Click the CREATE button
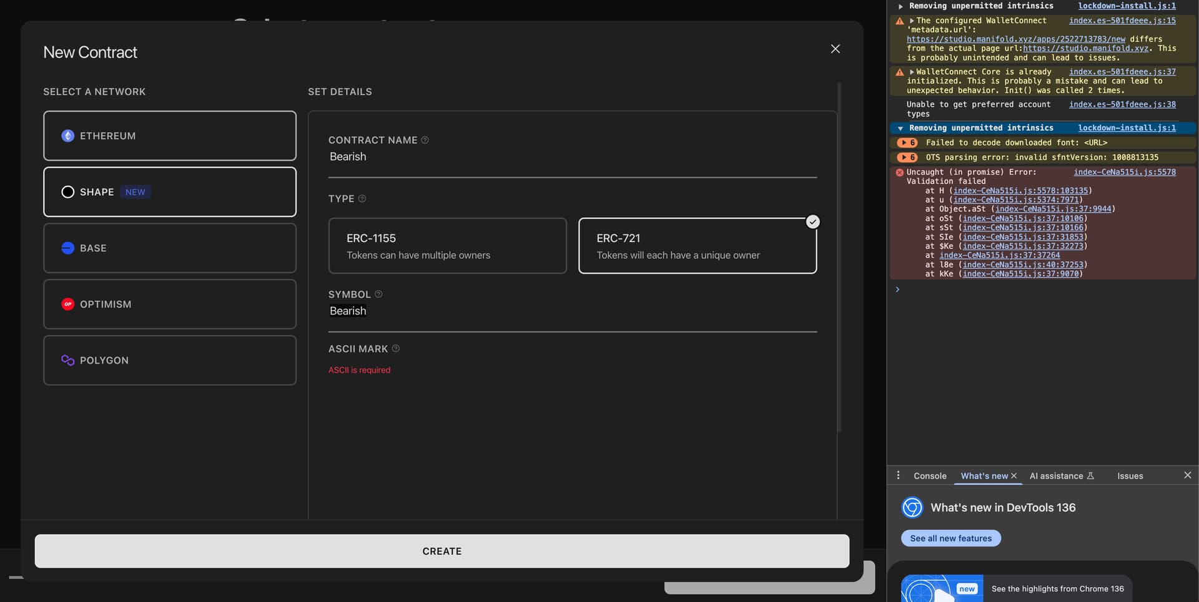The image size is (1199, 602). point(442,551)
